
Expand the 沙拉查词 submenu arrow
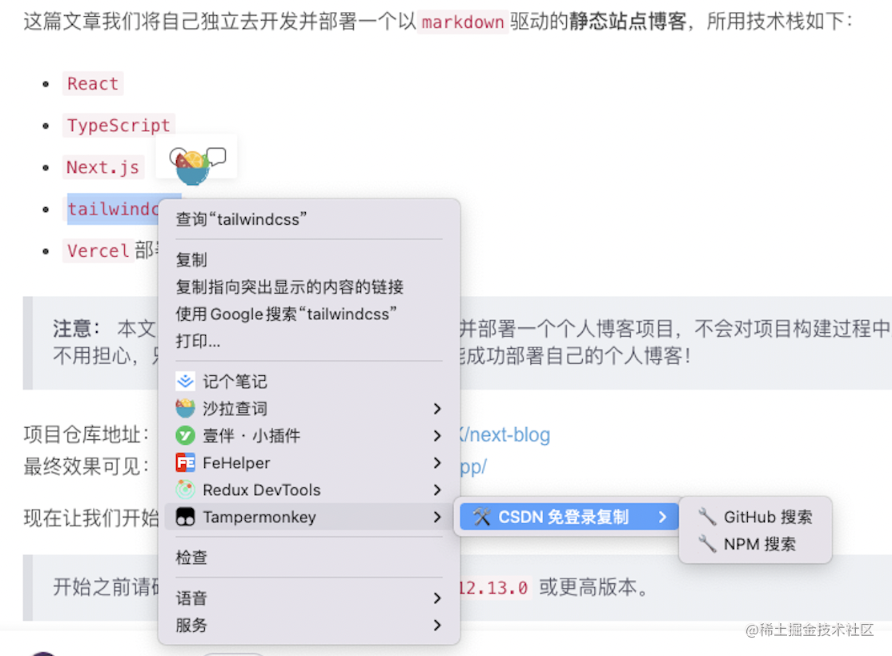437,408
